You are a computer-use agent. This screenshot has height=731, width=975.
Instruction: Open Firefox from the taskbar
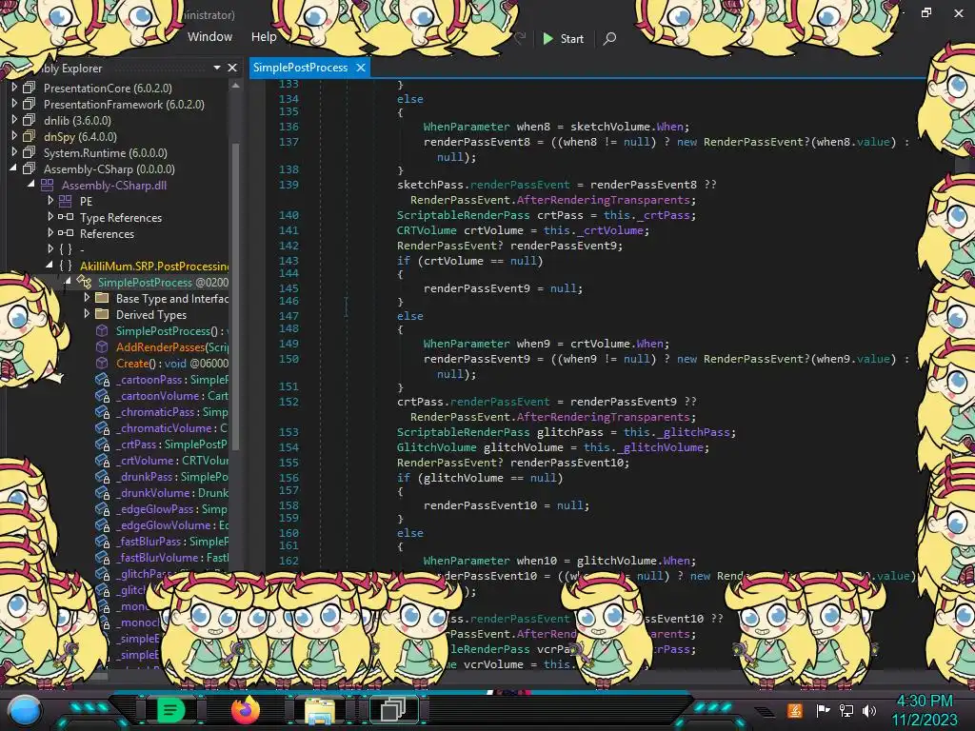(x=245, y=709)
